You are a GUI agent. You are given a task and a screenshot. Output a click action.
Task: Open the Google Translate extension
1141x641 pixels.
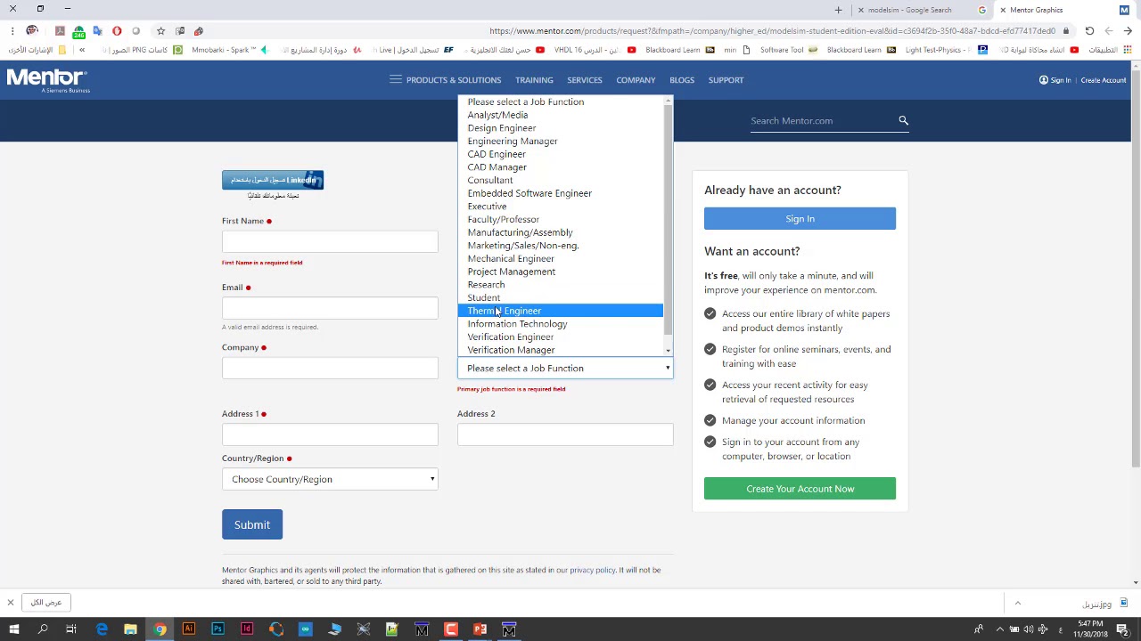coord(97,31)
